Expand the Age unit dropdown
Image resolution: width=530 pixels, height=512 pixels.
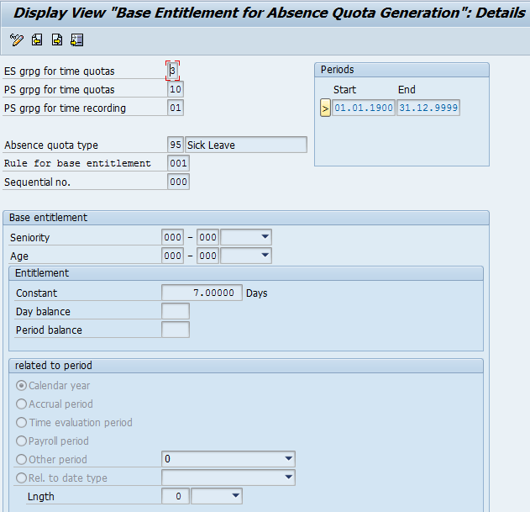tap(264, 256)
